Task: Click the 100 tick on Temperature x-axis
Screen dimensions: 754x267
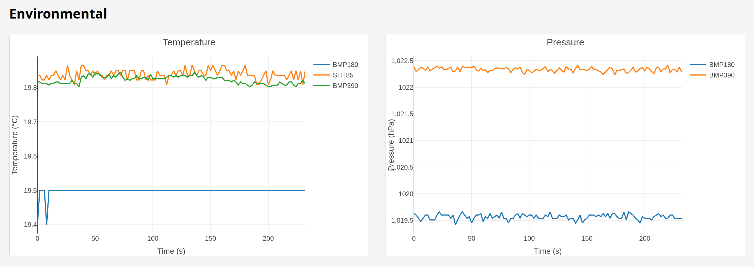Action: tap(152, 239)
